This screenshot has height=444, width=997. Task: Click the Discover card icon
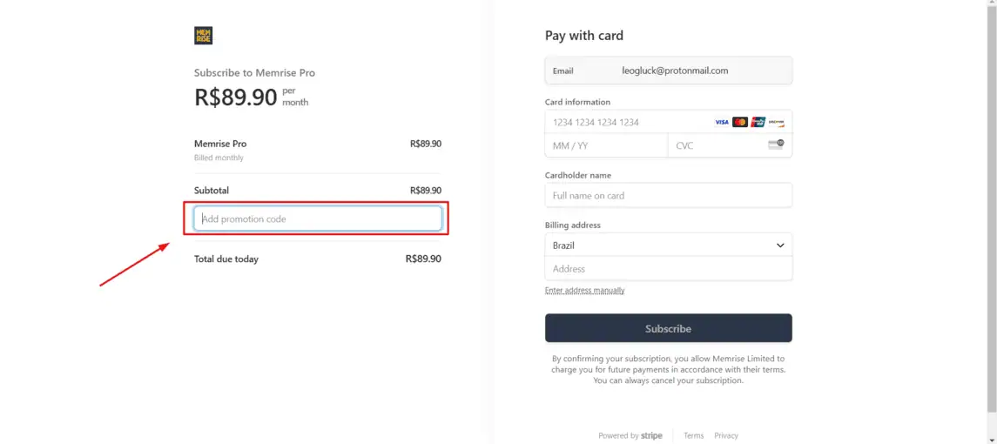[x=776, y=122]
